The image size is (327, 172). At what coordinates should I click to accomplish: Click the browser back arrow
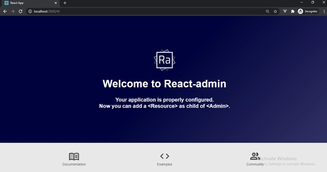tap(5, 11)
